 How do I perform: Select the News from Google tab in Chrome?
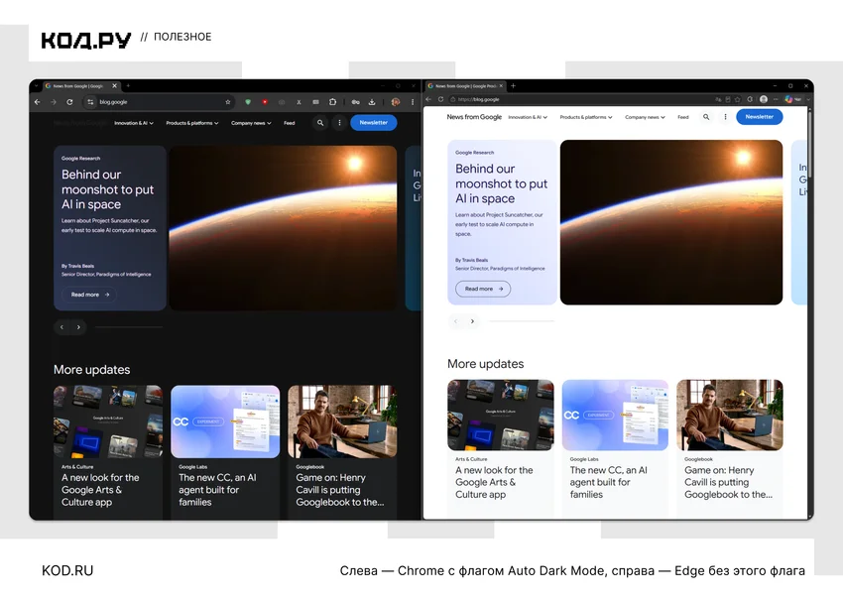(80, 85)
